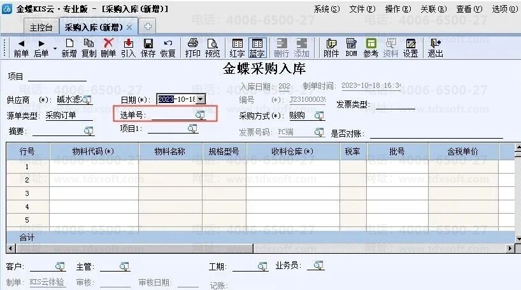Viewport: 521px width, 290px height.
Task: Select the 物料名称 column header
Action: click(170, 151)
